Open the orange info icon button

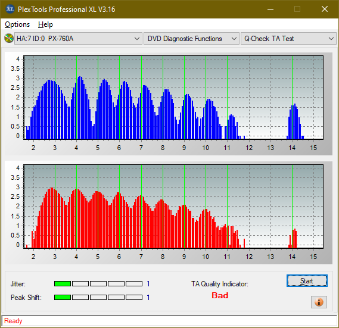pyautogui.click(x=319, y=302)
